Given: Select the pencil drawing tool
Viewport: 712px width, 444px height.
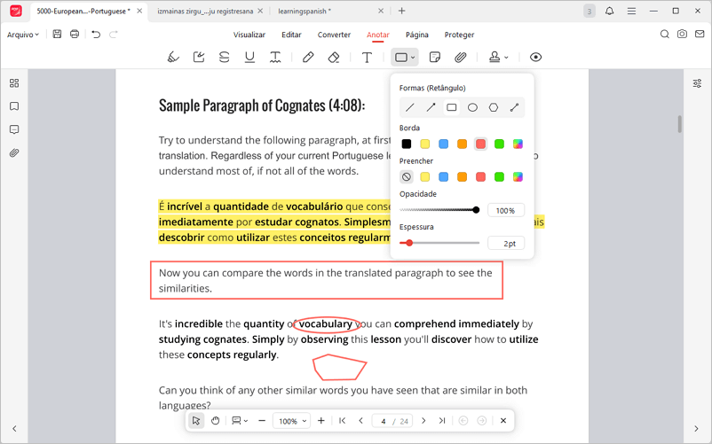Looking at the screenshot, I should (x=308, y=57).
